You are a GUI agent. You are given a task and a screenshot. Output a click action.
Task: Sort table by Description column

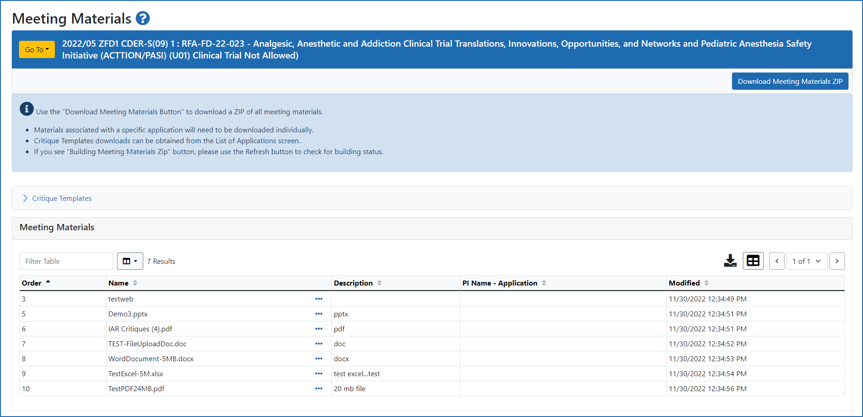pos(358,283)
